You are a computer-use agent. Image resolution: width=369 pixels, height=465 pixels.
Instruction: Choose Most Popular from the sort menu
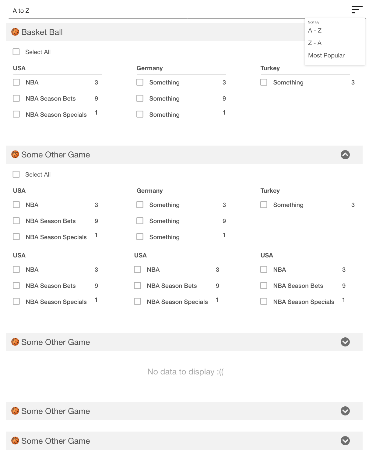coord(326,55)
